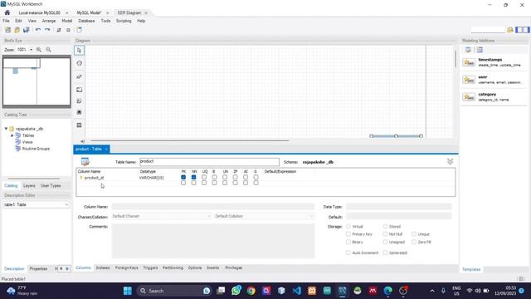Select the Routine Groups catalog item
Screen dimensions: 531x299
36,149
